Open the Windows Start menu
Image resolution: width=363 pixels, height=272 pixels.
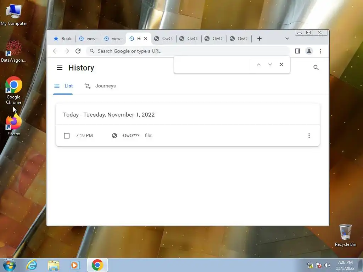(x=10, y=265)
